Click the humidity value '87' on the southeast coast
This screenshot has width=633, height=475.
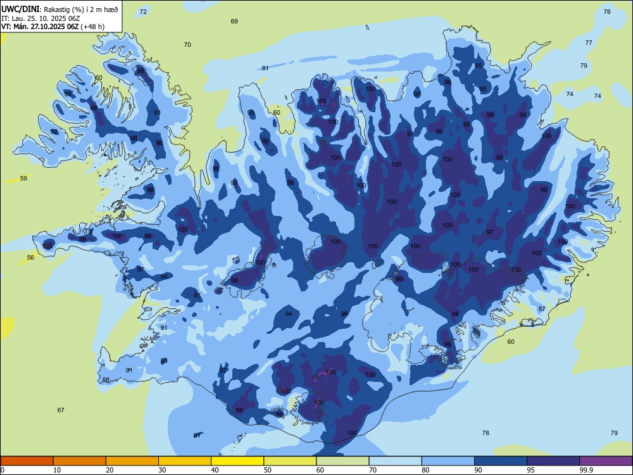coord(542,308)
